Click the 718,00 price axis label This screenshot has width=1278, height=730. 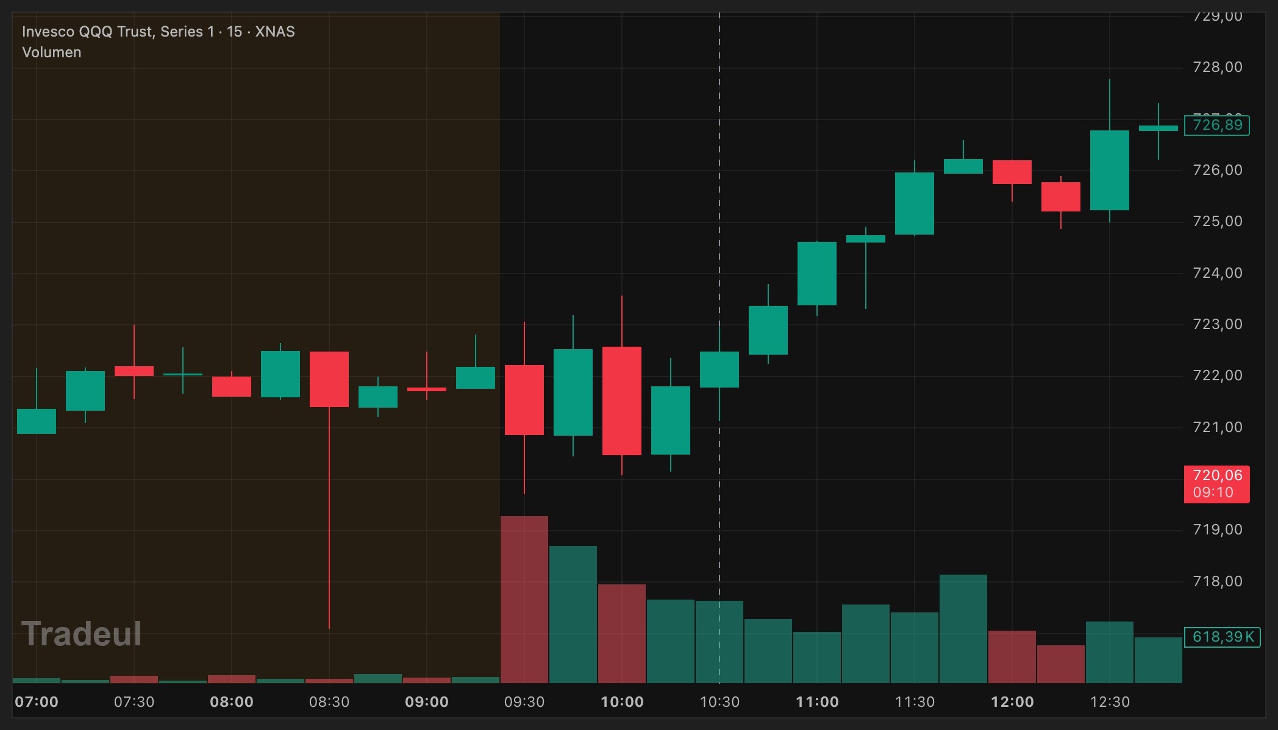point(1217,581)
